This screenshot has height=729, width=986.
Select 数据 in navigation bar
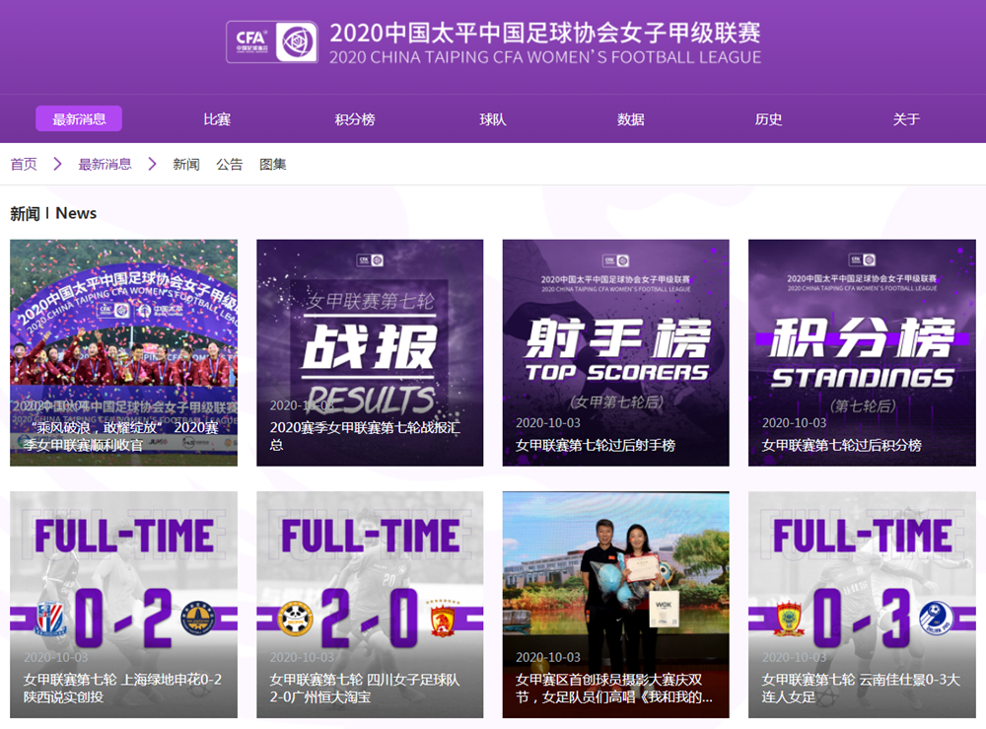(x=631, y=119)
